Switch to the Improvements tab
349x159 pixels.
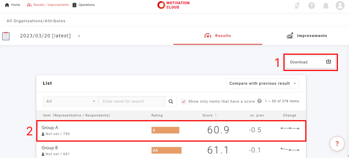click(306, 36)
